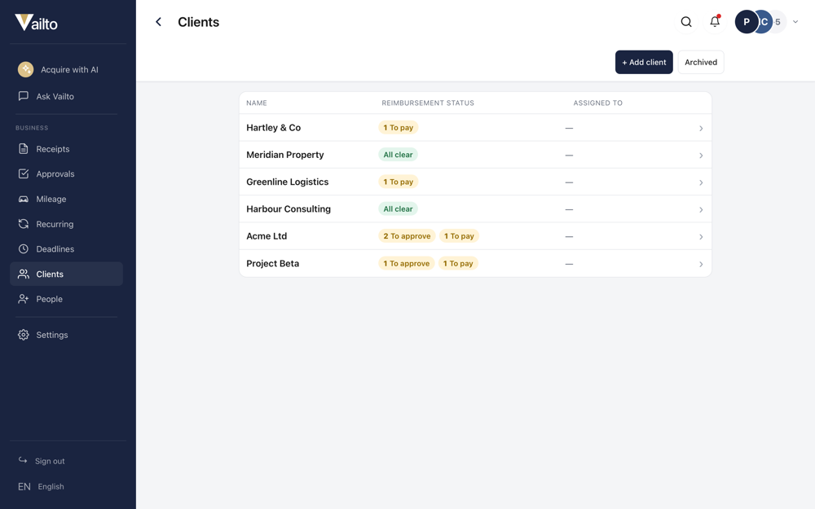The image size is (815, 509).
Task: Open Harbour Consulting row chevron
Action: (x=701, y=209)
